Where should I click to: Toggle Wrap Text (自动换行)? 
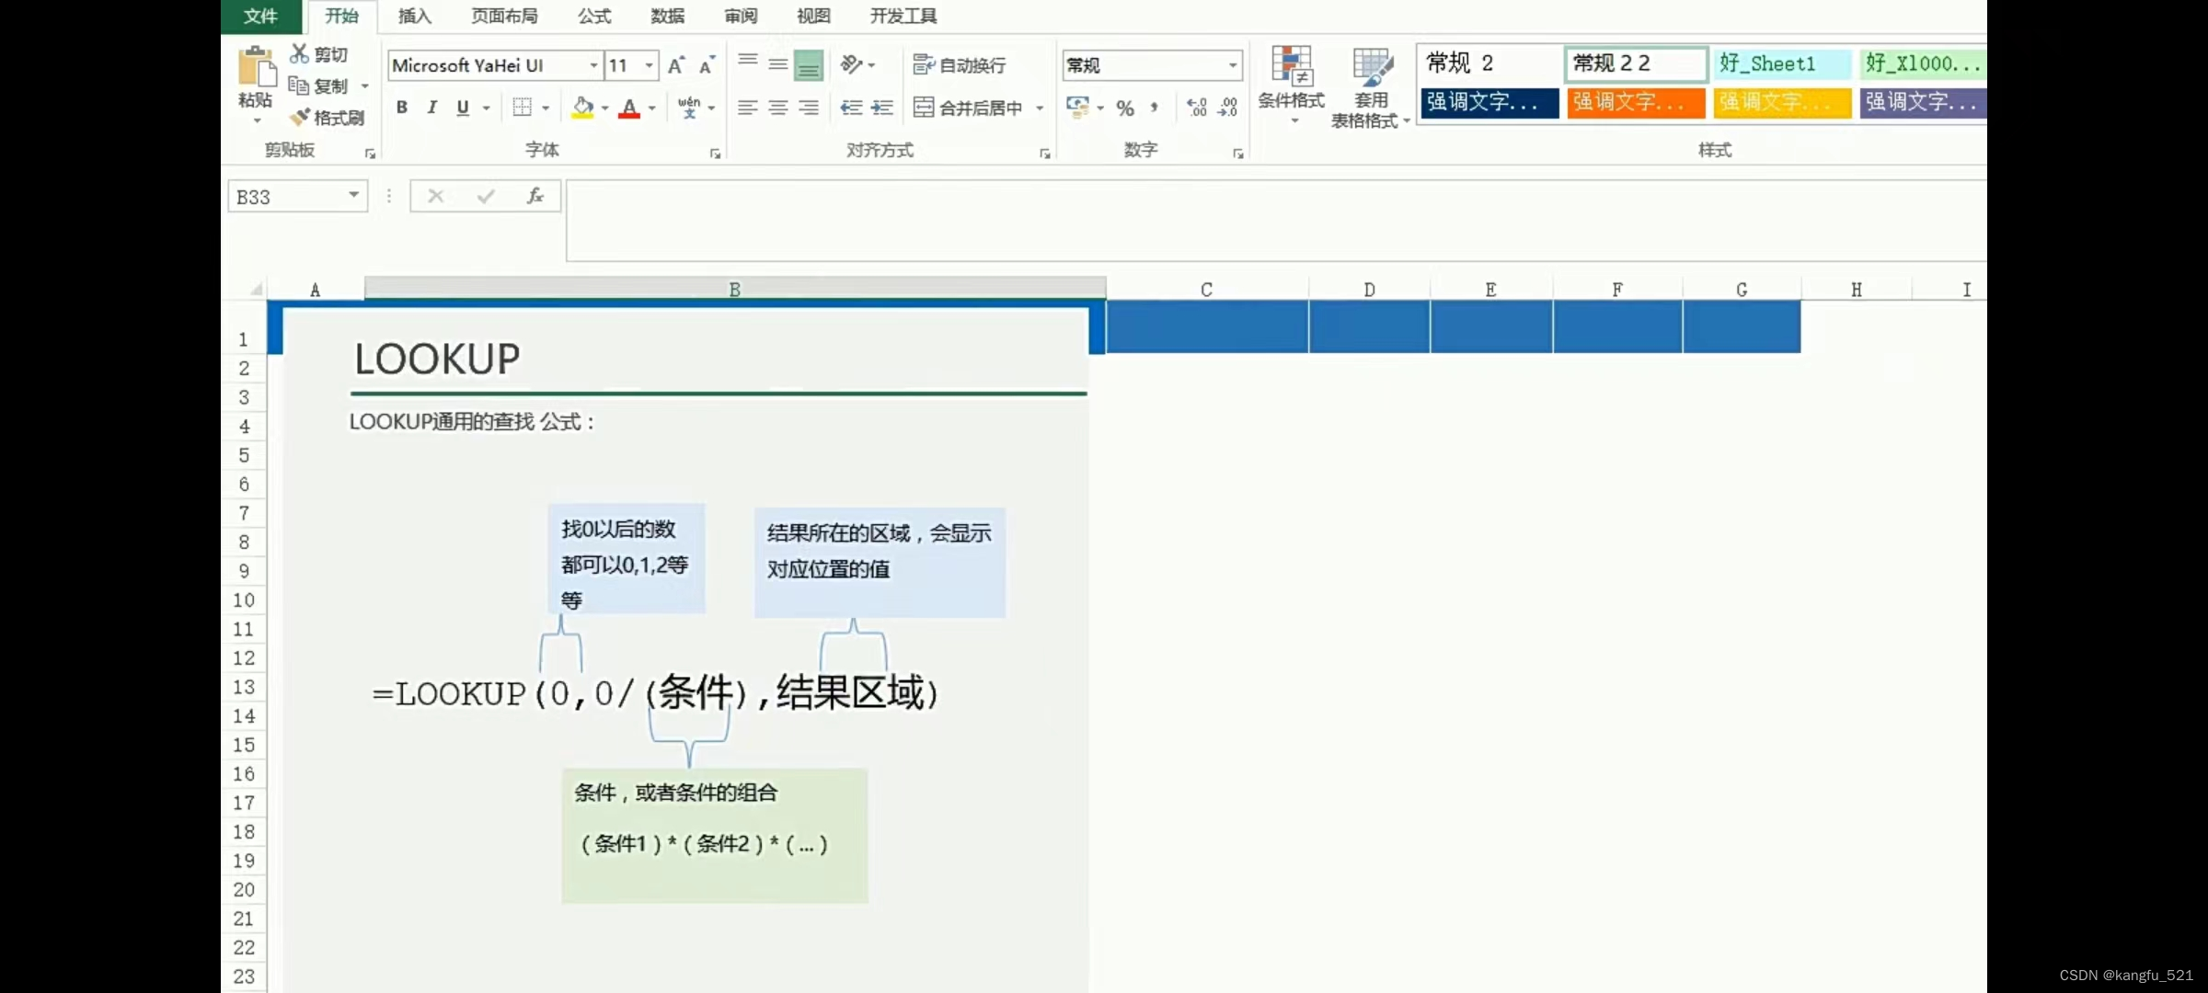960,64
